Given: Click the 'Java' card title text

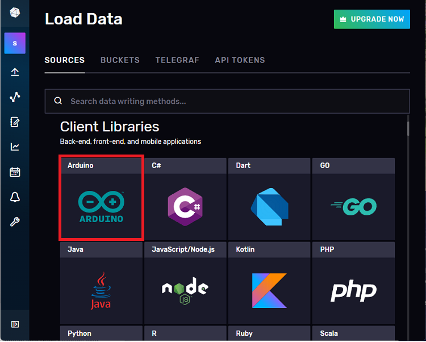Looking at the screenshot, I should 75,249.
